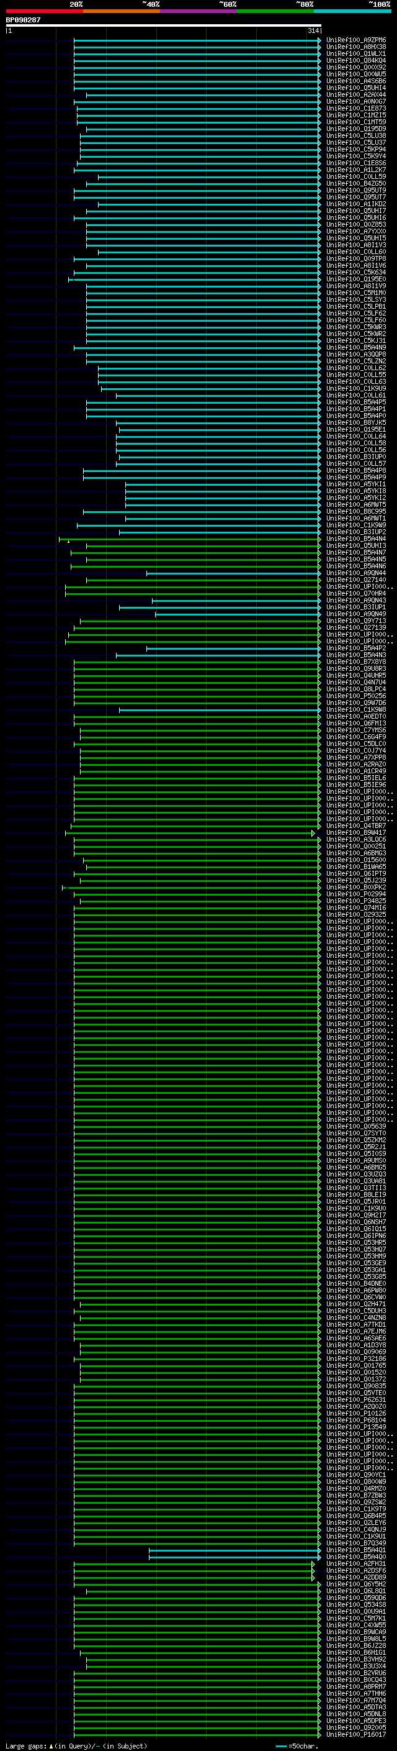This screenshot has width=397, height=1751.
Task: Click the UniRef100_B7ZBW3 label
Action: point(356,1496)
